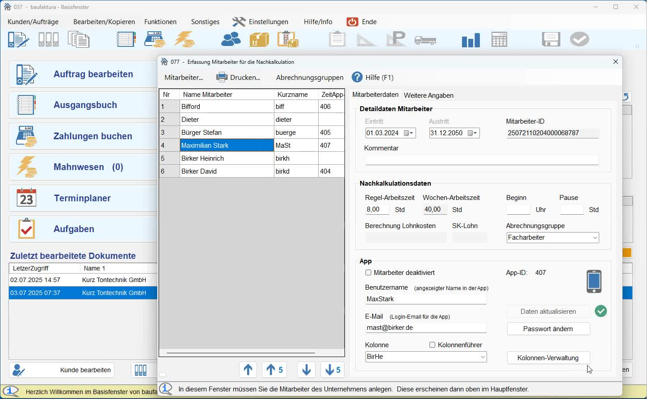Screen dimensions: 647x399
Task: Click the cardboard box toolbar icon
Action: click(259, 40)
